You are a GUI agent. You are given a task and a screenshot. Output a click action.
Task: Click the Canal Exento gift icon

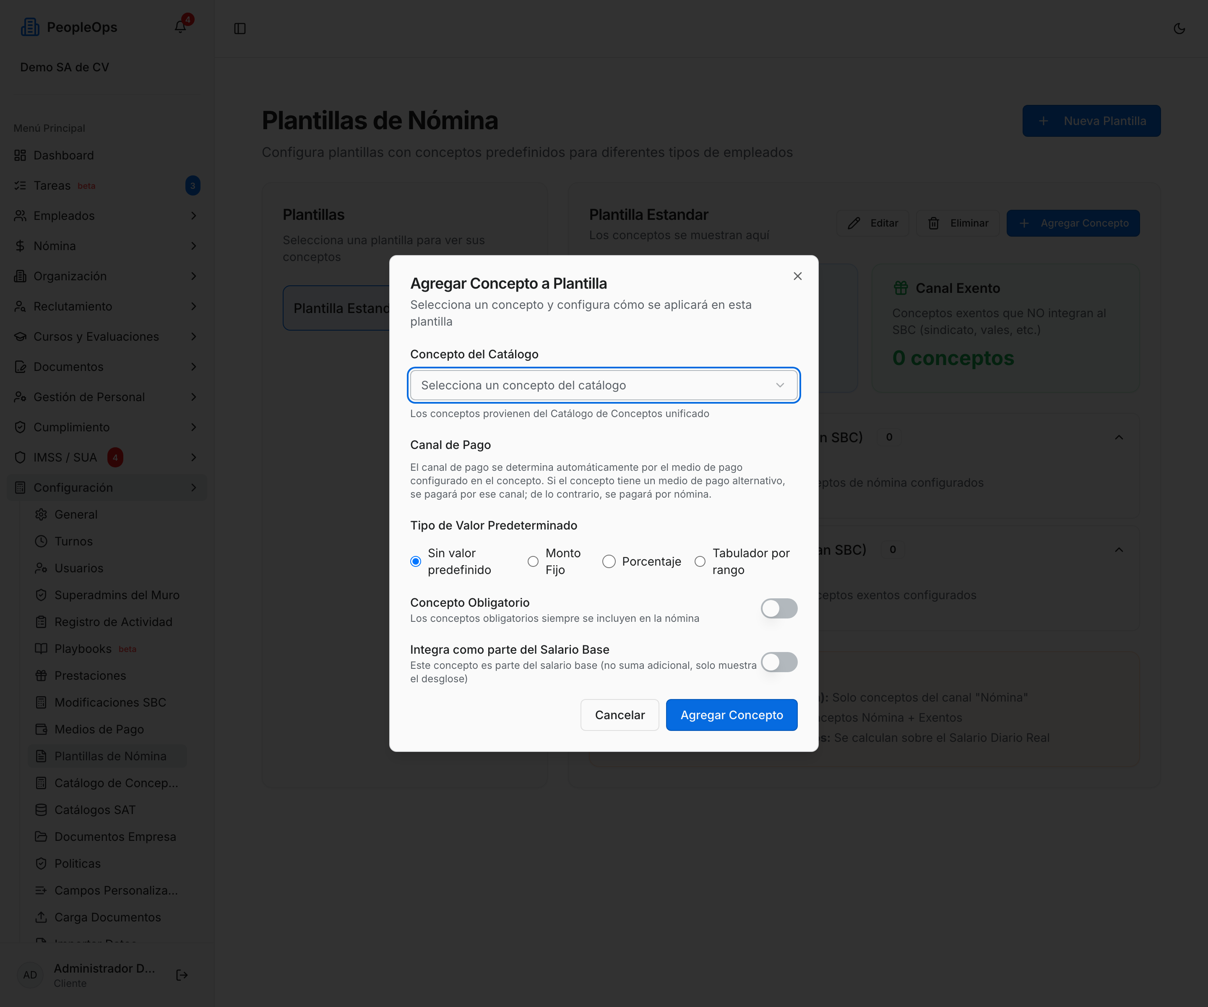pos(901,288)
